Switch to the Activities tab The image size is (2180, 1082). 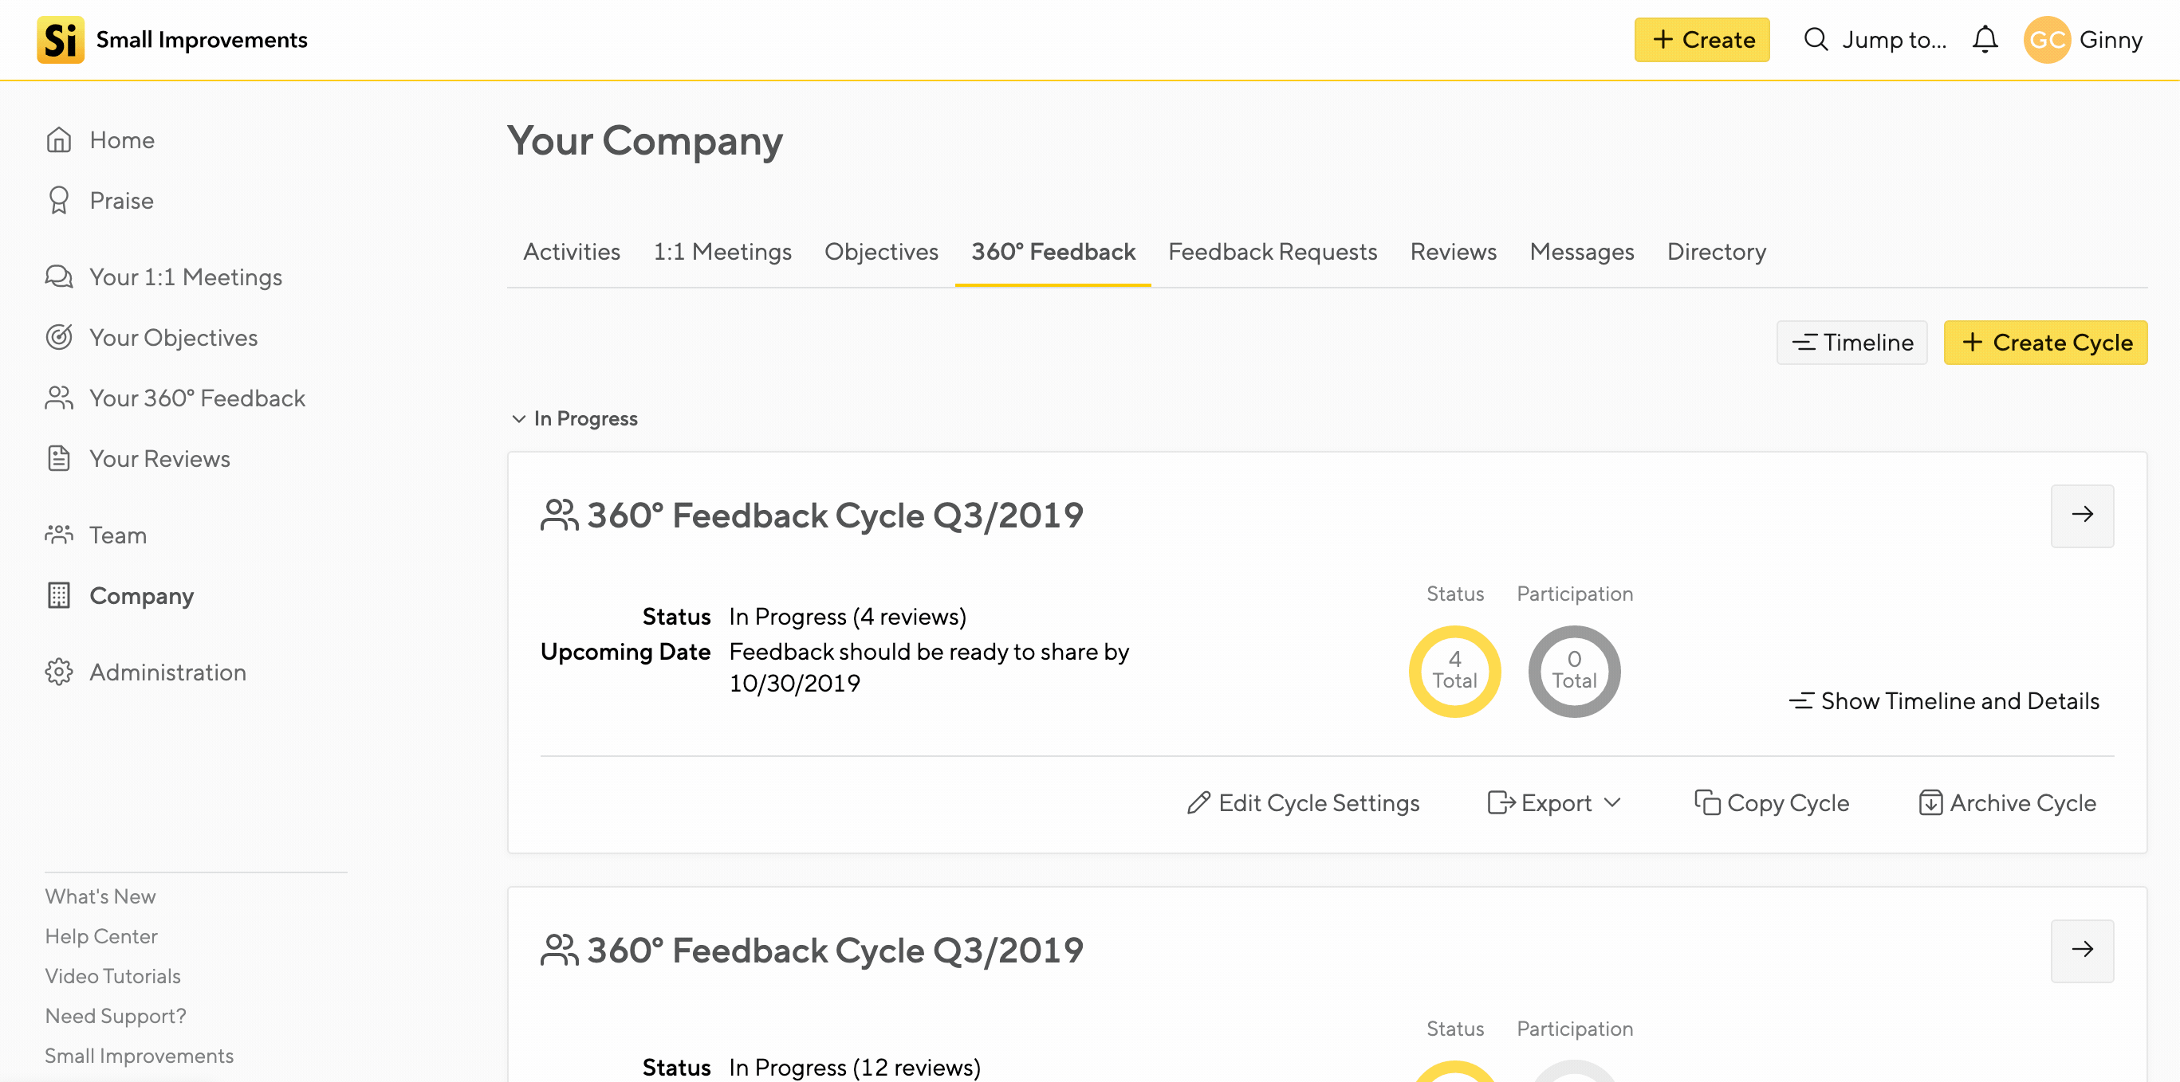click(571, 252)
